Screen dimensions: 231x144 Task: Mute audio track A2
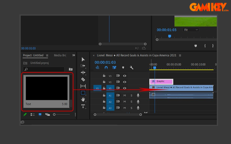tap(125, 102)
